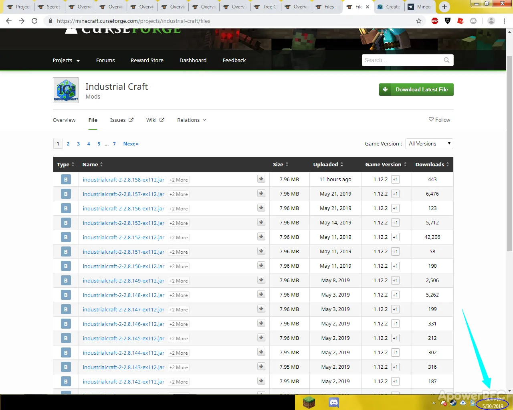View site info via the padlock icon
513x410 pixels.
tap(50, 21)
